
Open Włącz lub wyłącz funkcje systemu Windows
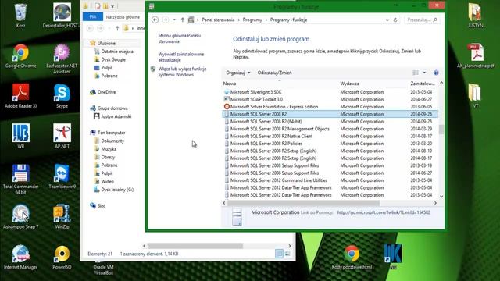coord(182,72)
